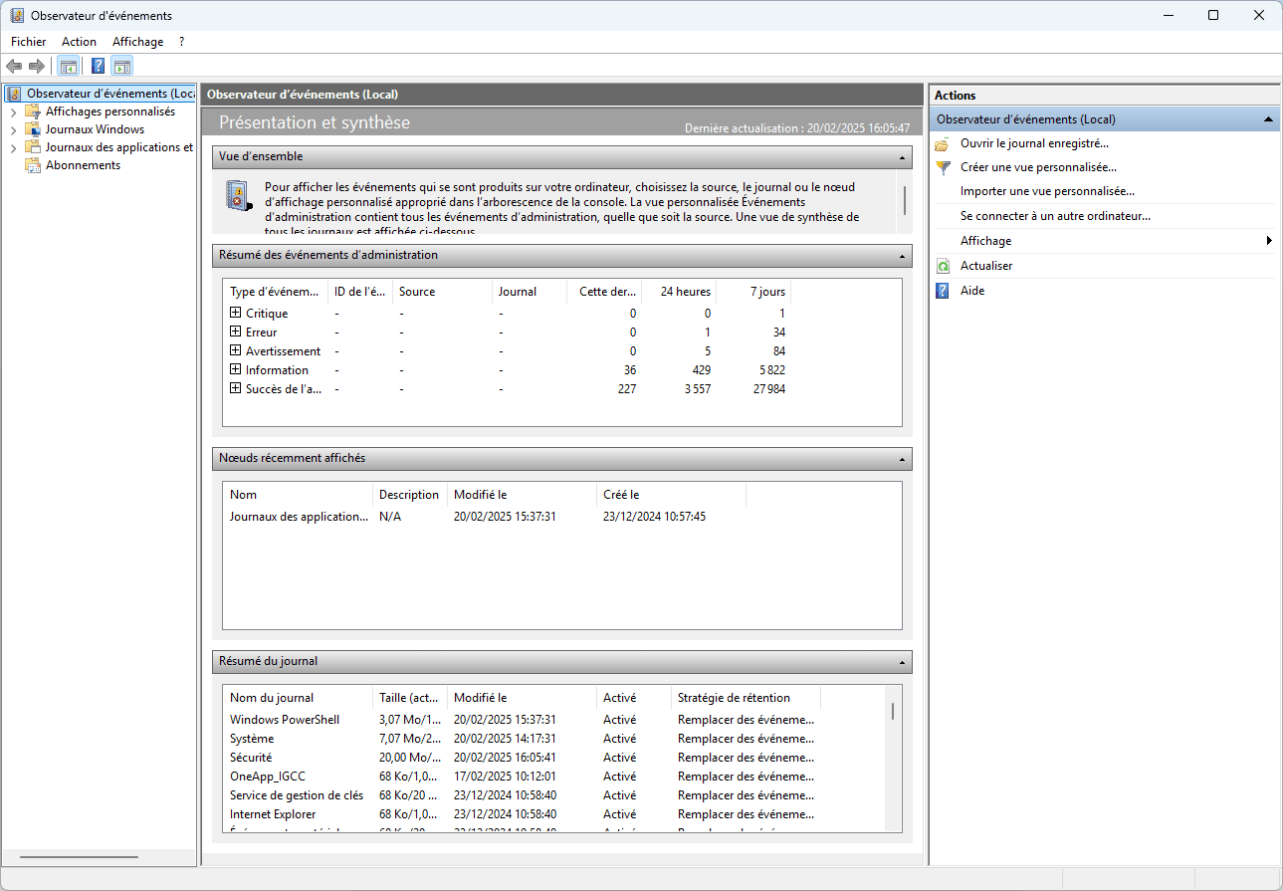The width and height of the screenshot is (1283, 891).
Task: Expand the Affichages personnalisés tree node
Action: click(13, 112)
